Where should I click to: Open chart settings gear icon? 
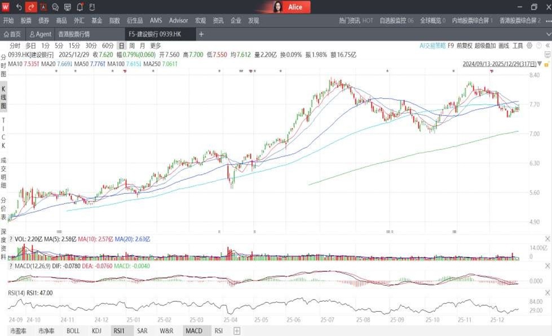coord(529,46)
